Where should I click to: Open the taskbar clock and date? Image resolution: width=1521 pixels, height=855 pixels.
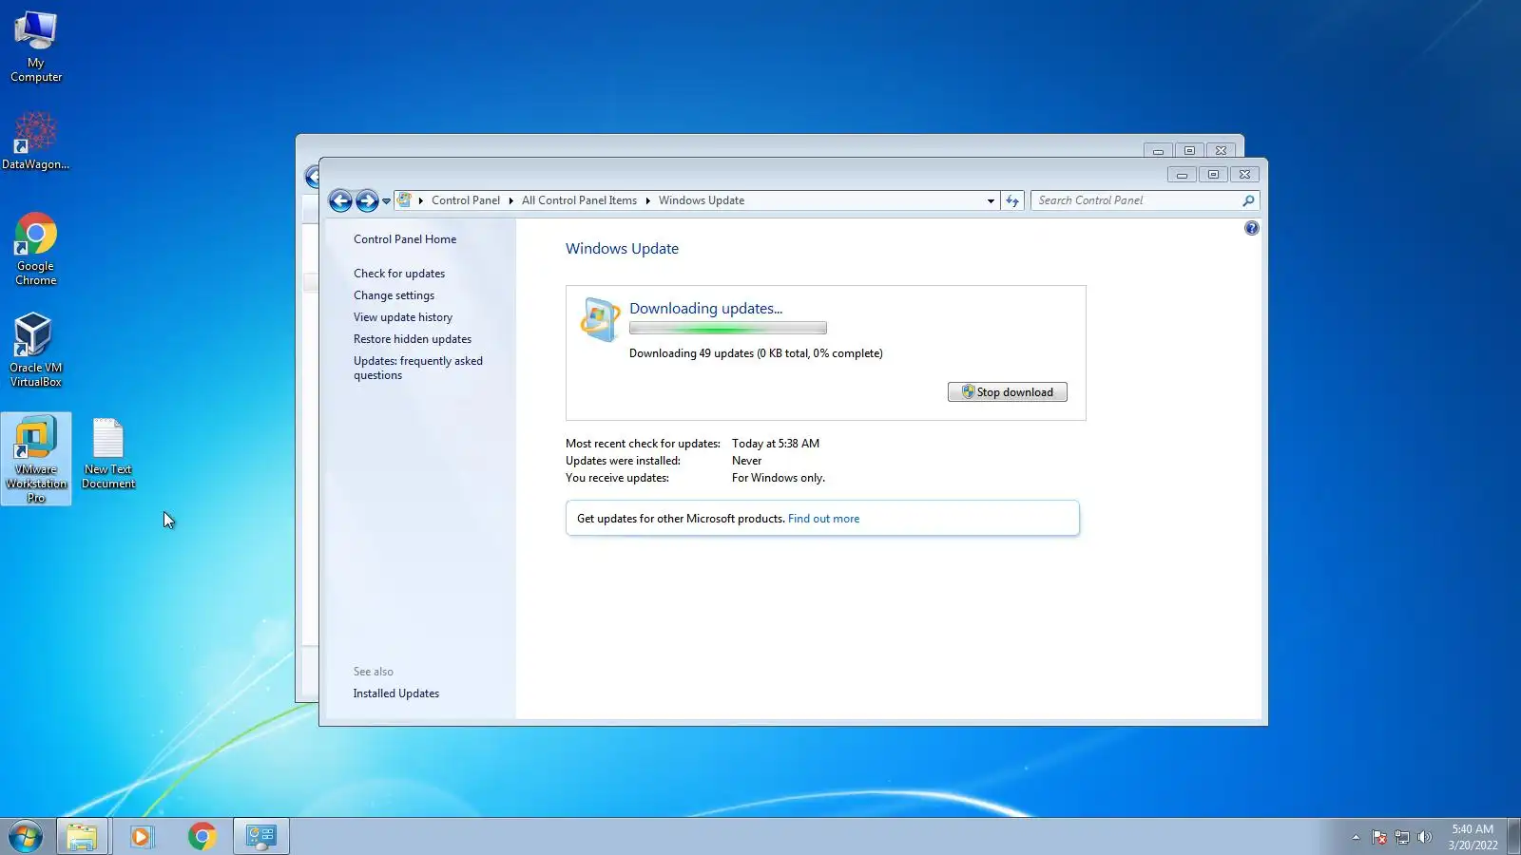[1473, 837]
